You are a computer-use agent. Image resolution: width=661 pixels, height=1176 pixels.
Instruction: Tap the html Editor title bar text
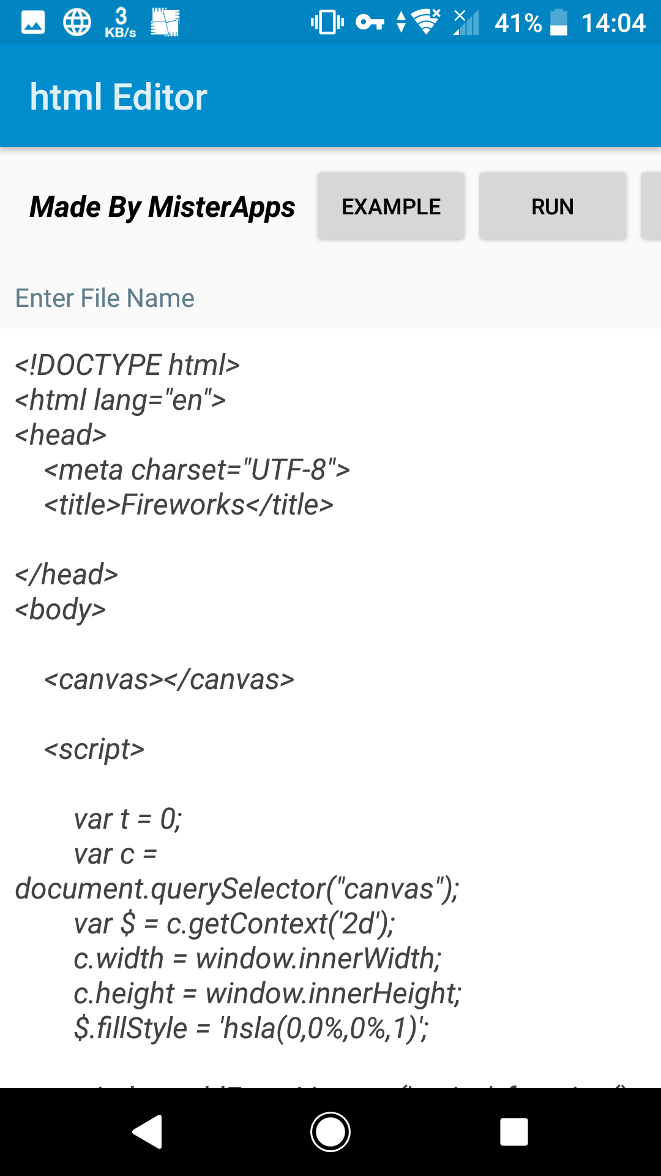point(119,97)
